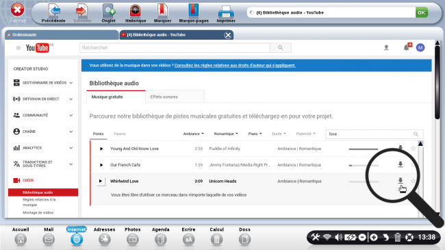Image resolution: width=445 pixels, height=250 pixels.
Task: Open the M account avatar
Action: [x=420, y=47]
